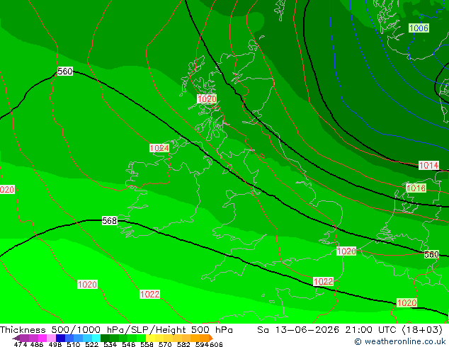This screenshot has height=347, width=449.
Task: Click the yellow legend swatch above 558
Action: [x=150, y=338]
